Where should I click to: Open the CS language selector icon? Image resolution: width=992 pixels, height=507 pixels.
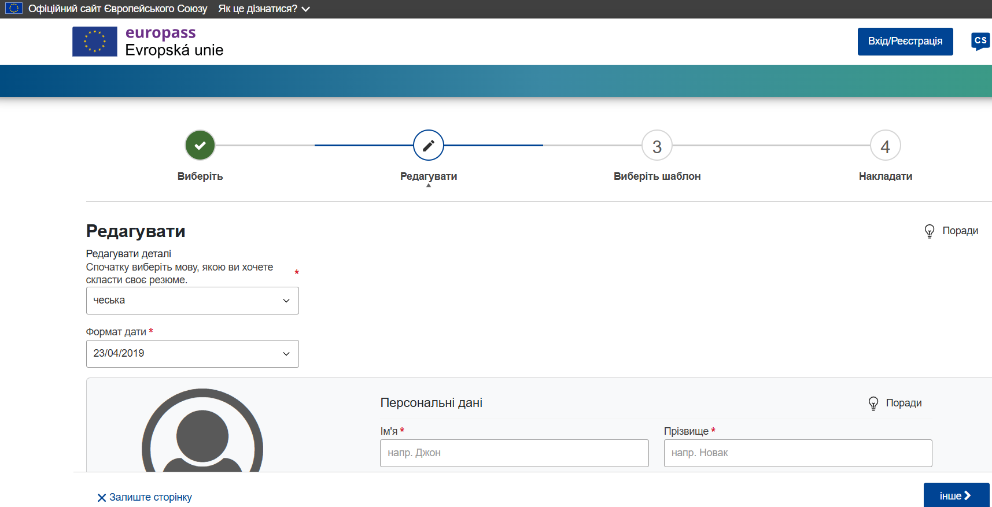coord(980,41)
